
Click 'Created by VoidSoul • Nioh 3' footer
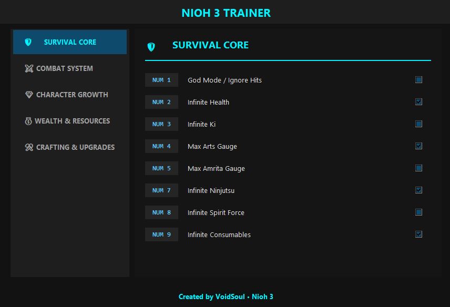(226, 296)
